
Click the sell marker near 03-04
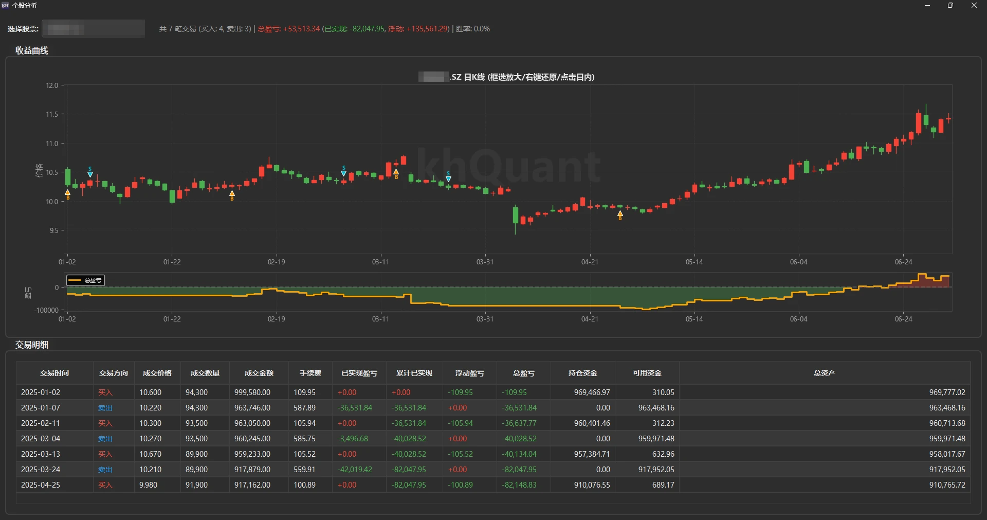344,173
